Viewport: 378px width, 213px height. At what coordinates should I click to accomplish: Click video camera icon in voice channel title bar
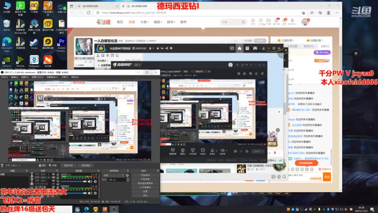pyautogui.click(x=232, y=48)
